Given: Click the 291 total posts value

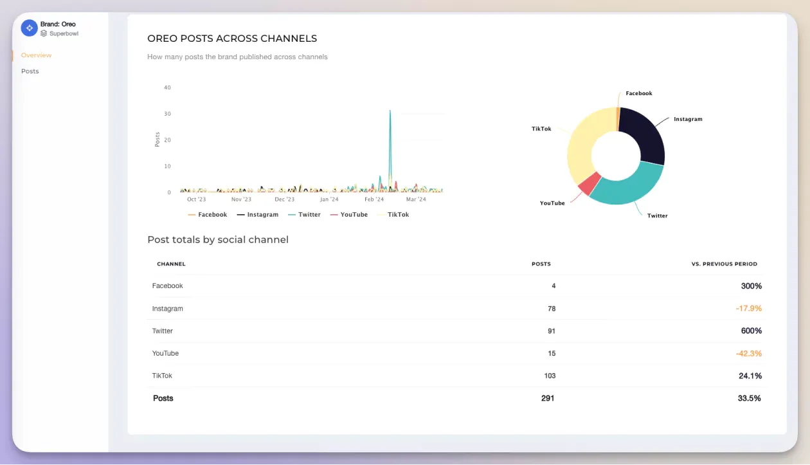Looking at the screenshot, I should 548,398.
